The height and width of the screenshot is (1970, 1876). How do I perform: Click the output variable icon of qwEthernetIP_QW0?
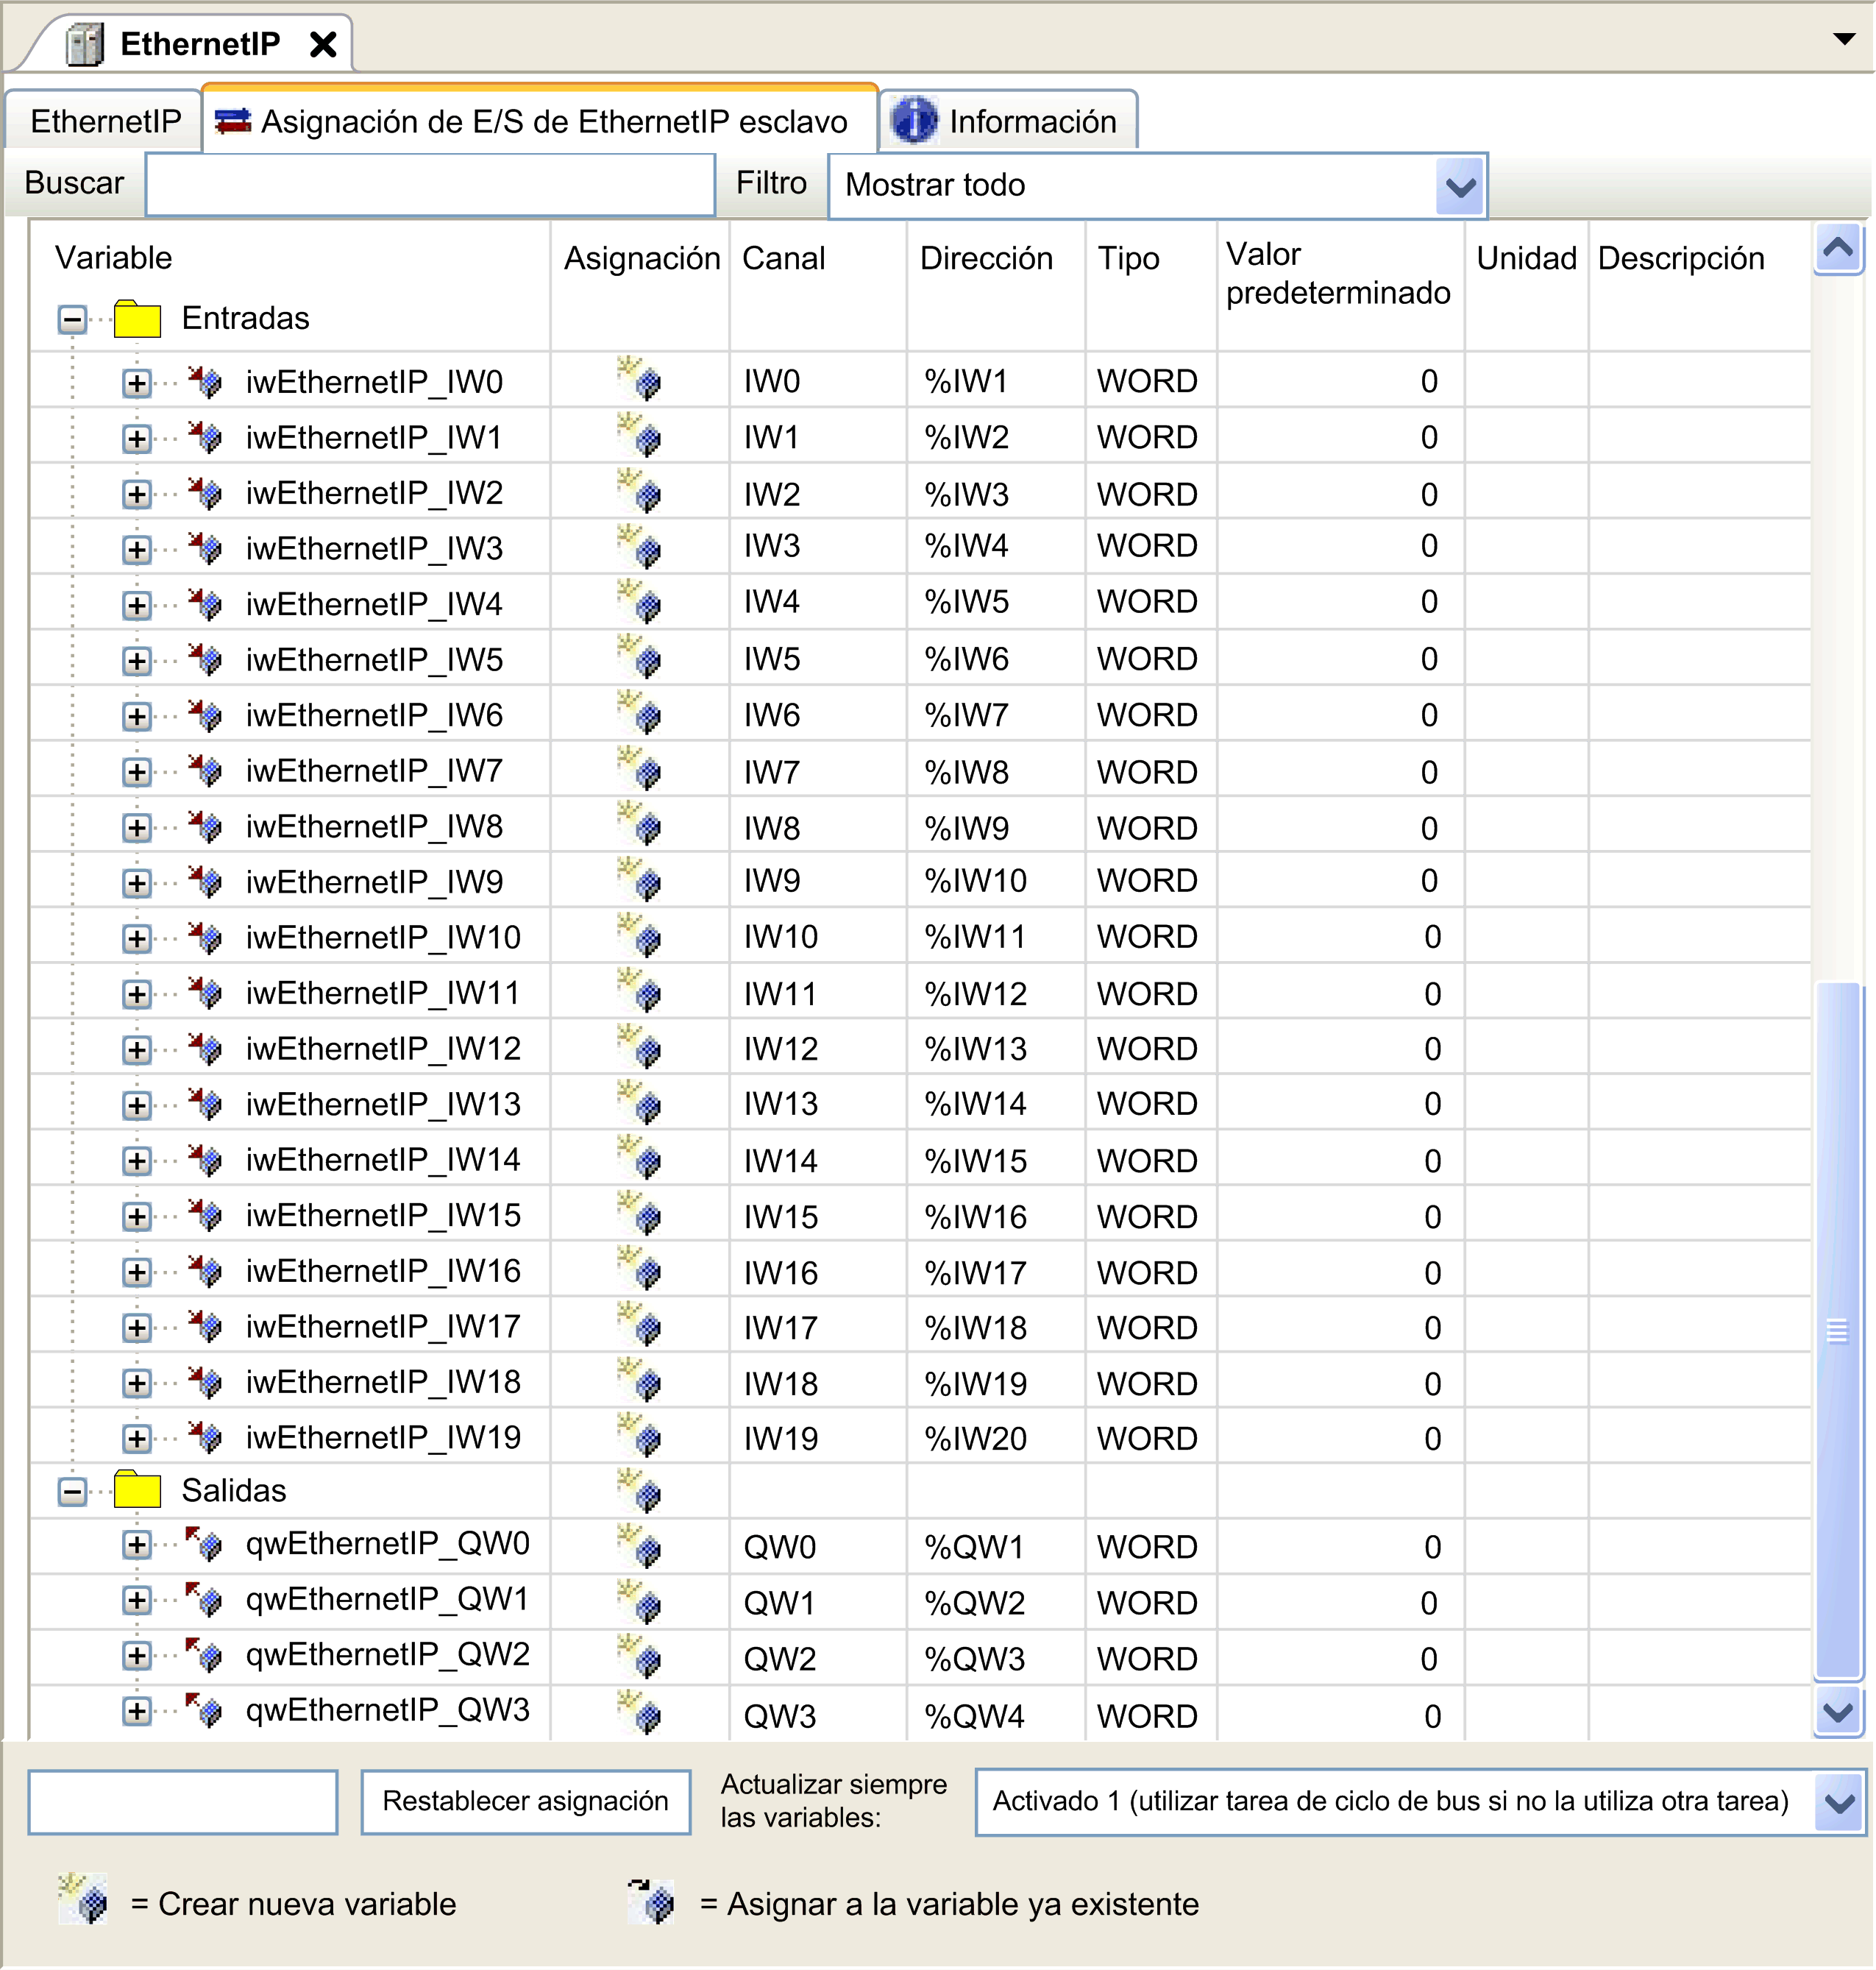click(x=206, y=1544)
